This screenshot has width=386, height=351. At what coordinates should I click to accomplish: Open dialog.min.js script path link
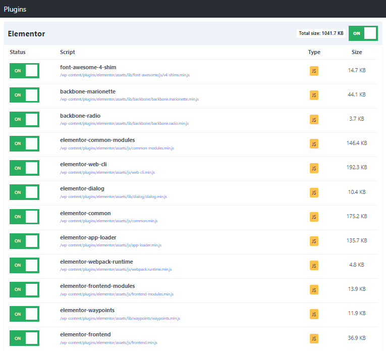114,196
